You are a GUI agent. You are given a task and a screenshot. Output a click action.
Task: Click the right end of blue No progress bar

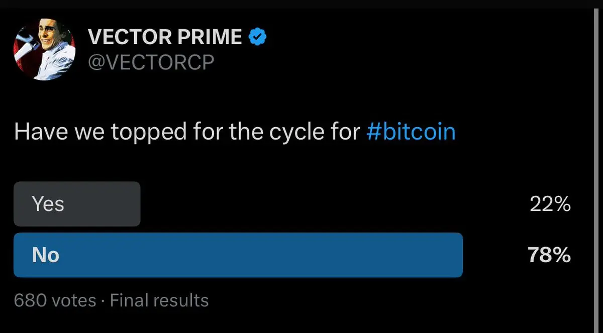457,255
